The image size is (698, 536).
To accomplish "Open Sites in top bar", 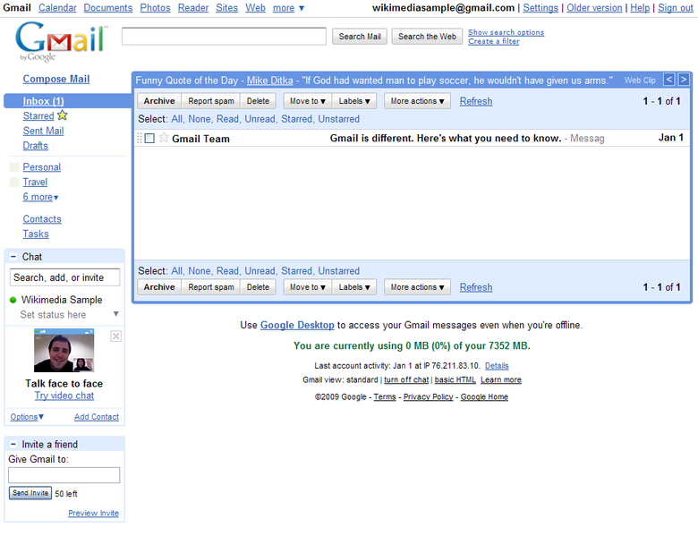I will point(227,8).
